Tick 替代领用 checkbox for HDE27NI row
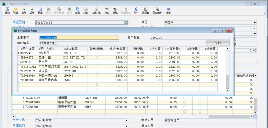This screenshot has height=128, width=268. coord(97,53)
